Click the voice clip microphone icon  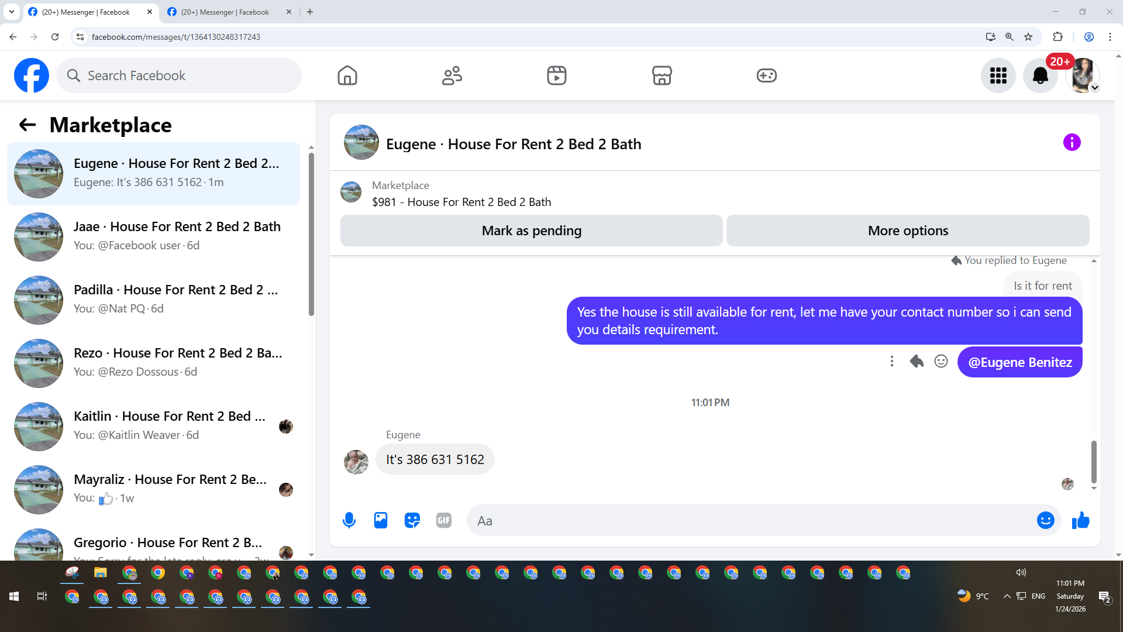(x=349, y=520)
